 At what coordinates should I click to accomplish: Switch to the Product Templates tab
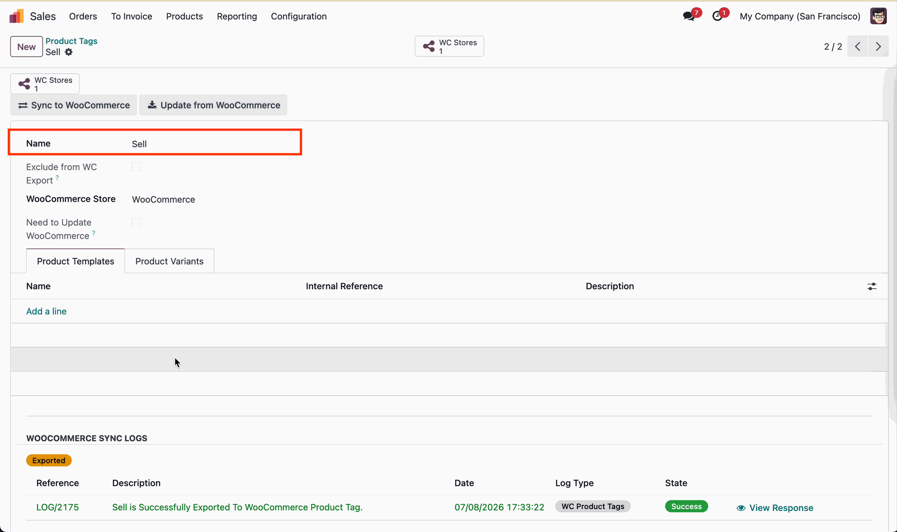click(x=76, y=261)
